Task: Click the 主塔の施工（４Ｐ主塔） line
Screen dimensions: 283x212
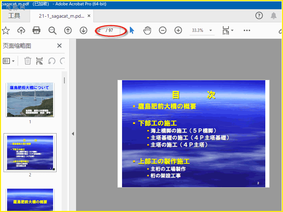Action: point(179,145)
